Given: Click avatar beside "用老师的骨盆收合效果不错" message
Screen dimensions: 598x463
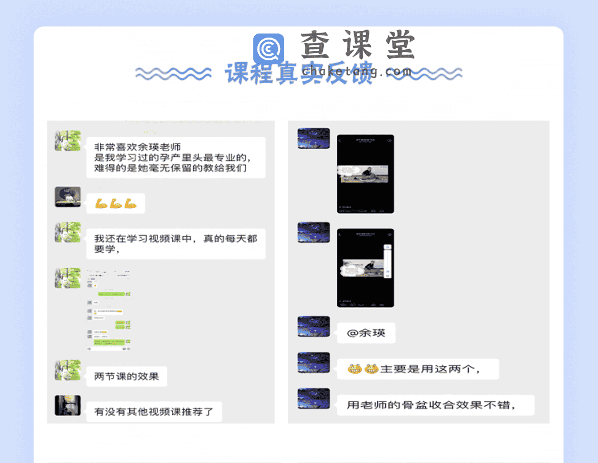Looking at the screenshot, I should [x=314, y=399].
